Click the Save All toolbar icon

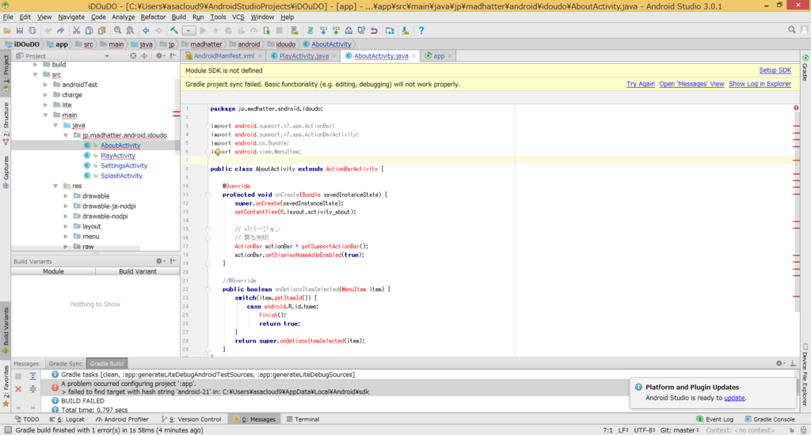(20, 31)
